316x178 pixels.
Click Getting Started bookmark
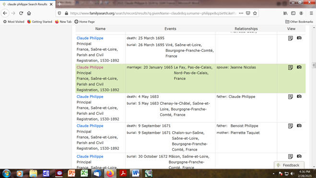click(39, 22)
